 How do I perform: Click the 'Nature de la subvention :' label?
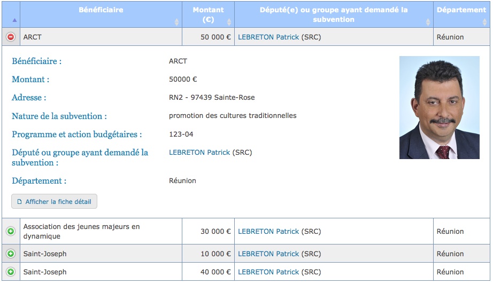[59, 116]
